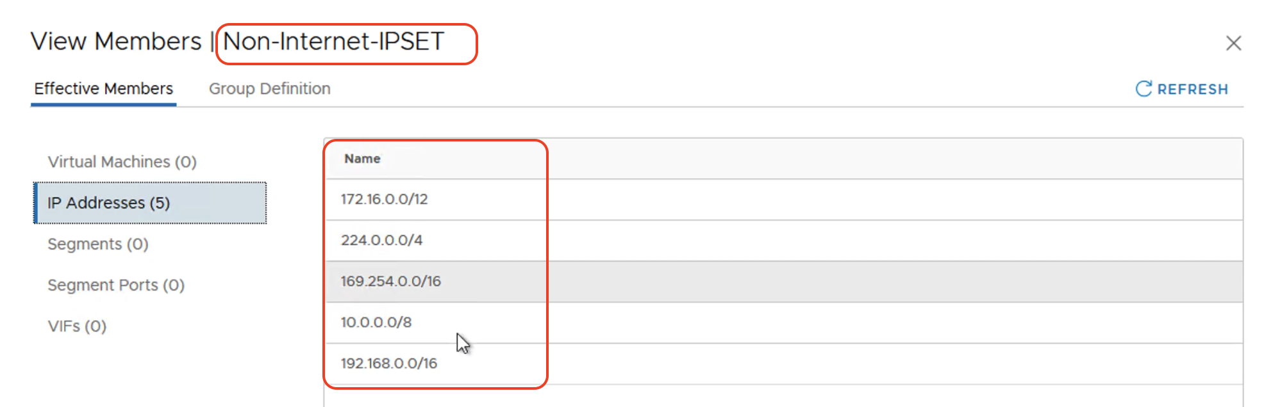The width and height of the screenshot is (1273, 407).
Task: Click the View Members heading text
Action: coord(116,42)
